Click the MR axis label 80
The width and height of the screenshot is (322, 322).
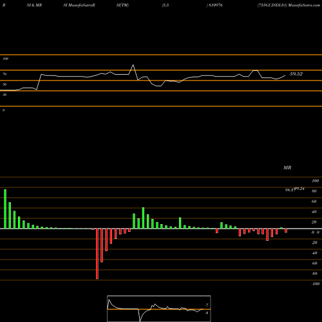[x=314, y=191]
